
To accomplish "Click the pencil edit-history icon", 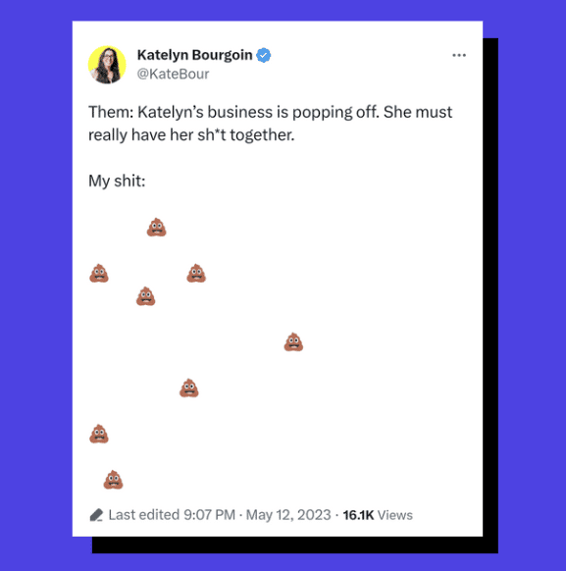I will [x=96, y=515].
